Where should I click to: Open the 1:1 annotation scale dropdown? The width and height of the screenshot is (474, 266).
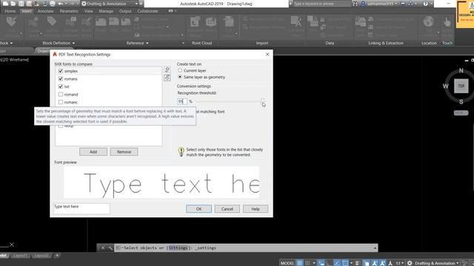[x=400, y=263]
